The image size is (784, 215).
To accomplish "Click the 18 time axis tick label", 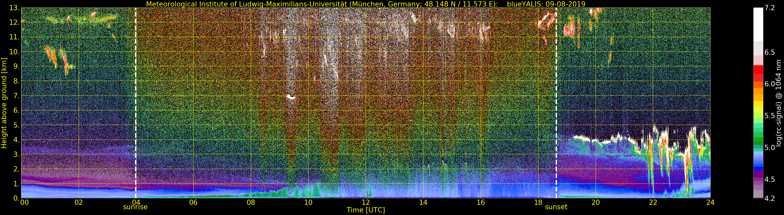I will click(x=538, y=202).
